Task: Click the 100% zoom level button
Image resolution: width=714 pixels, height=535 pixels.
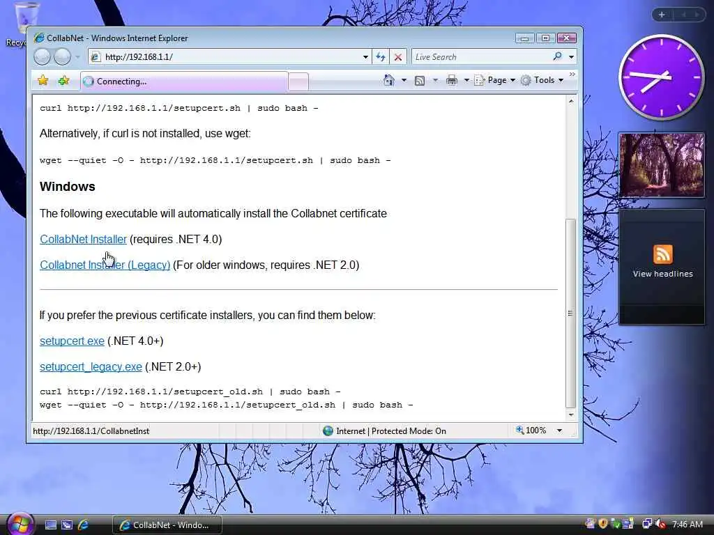Action: [531, 431]
